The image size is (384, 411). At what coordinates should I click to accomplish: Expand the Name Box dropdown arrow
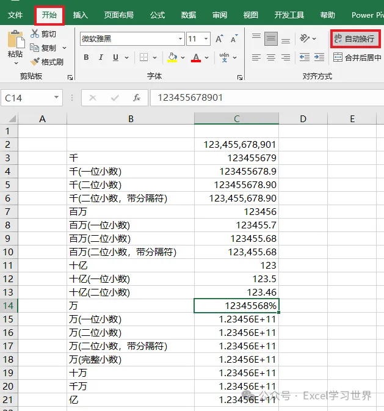coord(56,97)
